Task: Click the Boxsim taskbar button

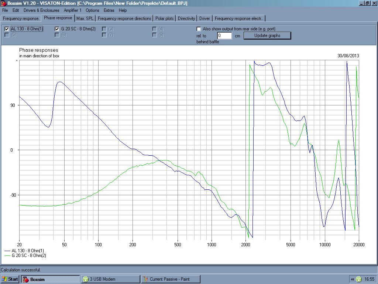Action: coord(50,279)
